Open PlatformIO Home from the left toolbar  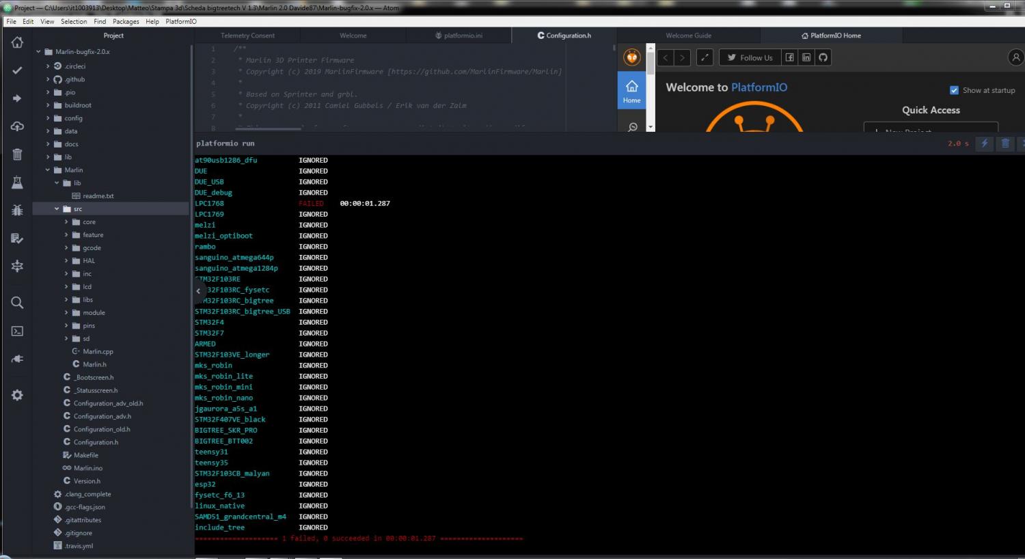[x=17, y=42]
